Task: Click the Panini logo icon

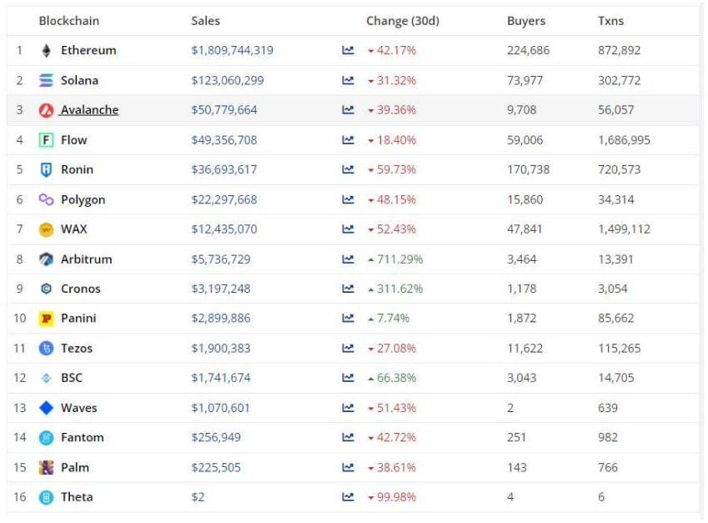Action: [46, 319]
